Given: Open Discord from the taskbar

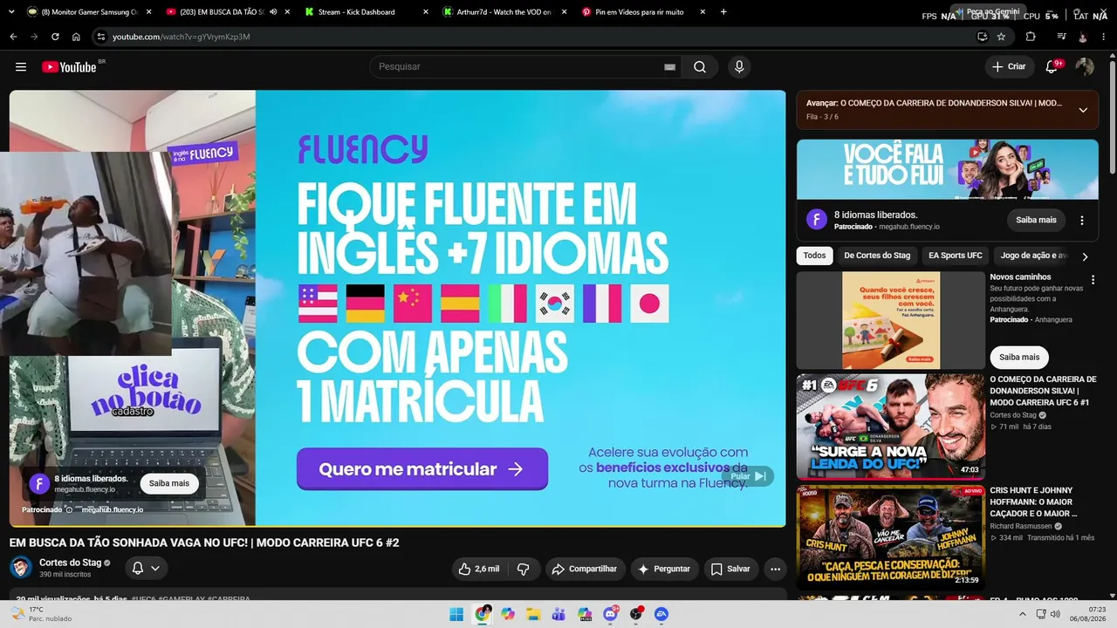Looking at the screenshot, I should click(611, 614).
